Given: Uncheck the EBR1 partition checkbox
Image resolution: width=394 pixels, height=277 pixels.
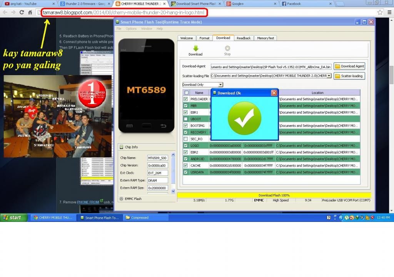Looking at the screenshot, I should coord(186,112).
